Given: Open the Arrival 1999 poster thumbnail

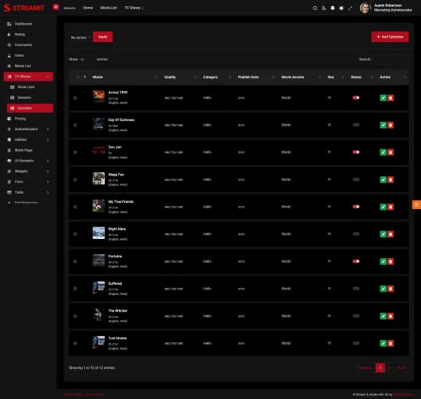Looking at the screenshot, I should pos(99,96).
